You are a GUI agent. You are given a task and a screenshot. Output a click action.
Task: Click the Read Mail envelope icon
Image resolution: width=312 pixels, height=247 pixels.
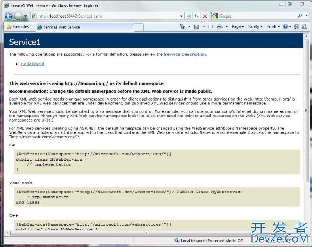pyautogui.click(x=210, y=27)
